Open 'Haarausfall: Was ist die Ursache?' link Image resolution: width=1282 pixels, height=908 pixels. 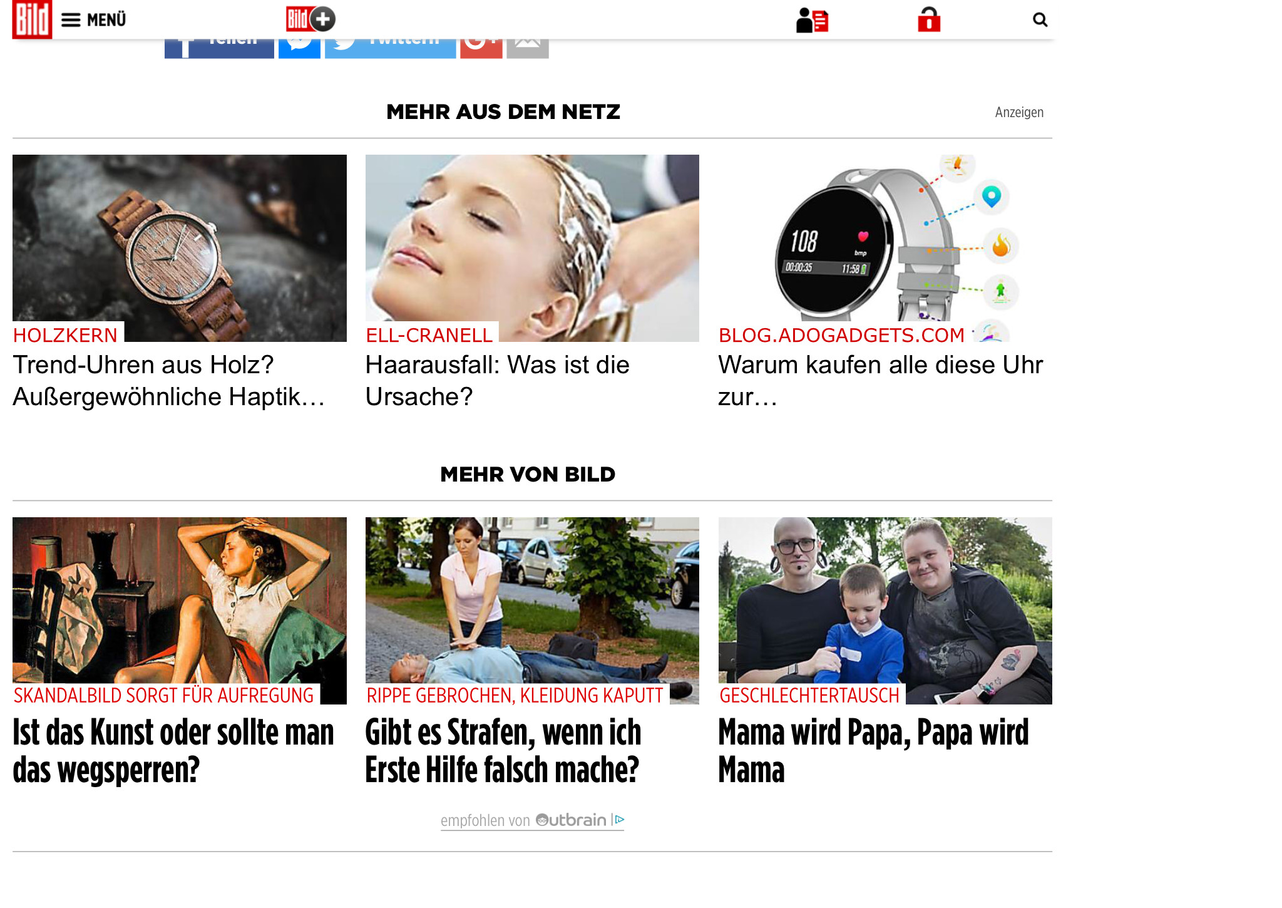[x=497, y=381]
